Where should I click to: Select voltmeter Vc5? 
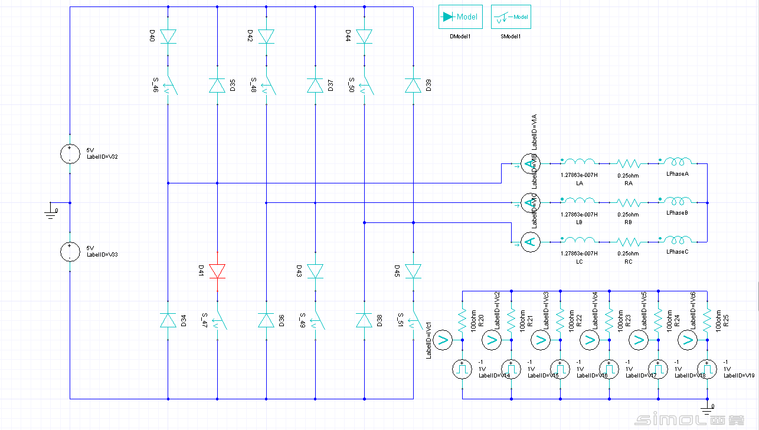(639, 339)
